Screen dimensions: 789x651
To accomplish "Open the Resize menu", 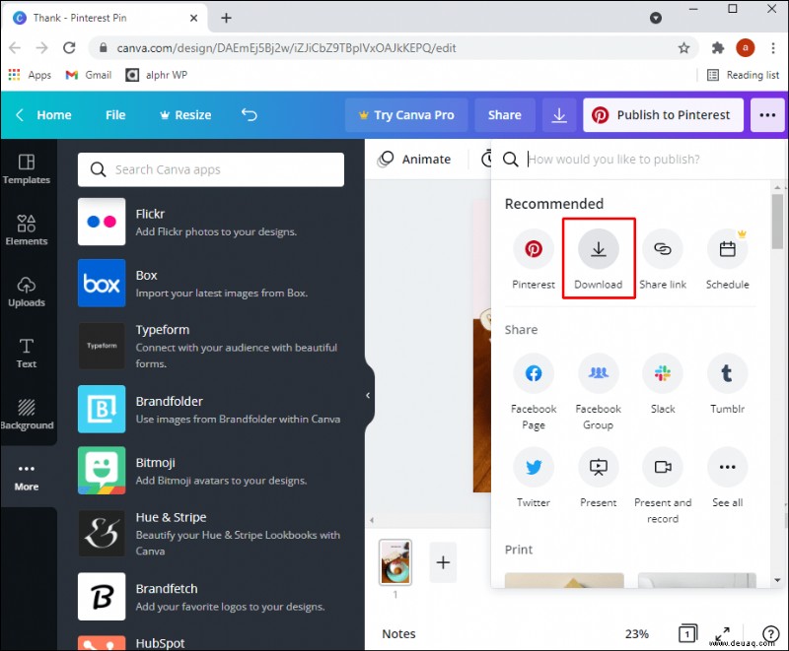I will coord(185,115).
